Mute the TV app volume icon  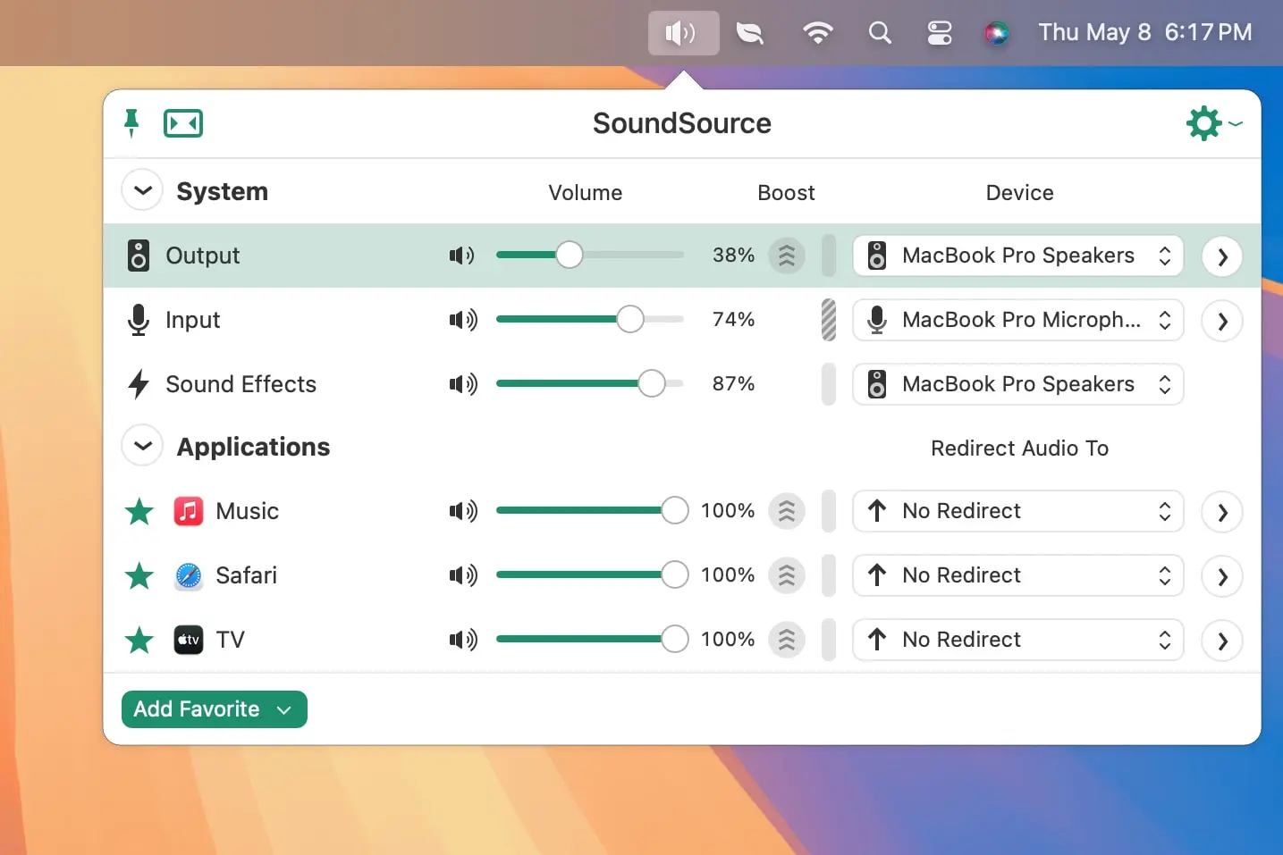click(461, 640)
